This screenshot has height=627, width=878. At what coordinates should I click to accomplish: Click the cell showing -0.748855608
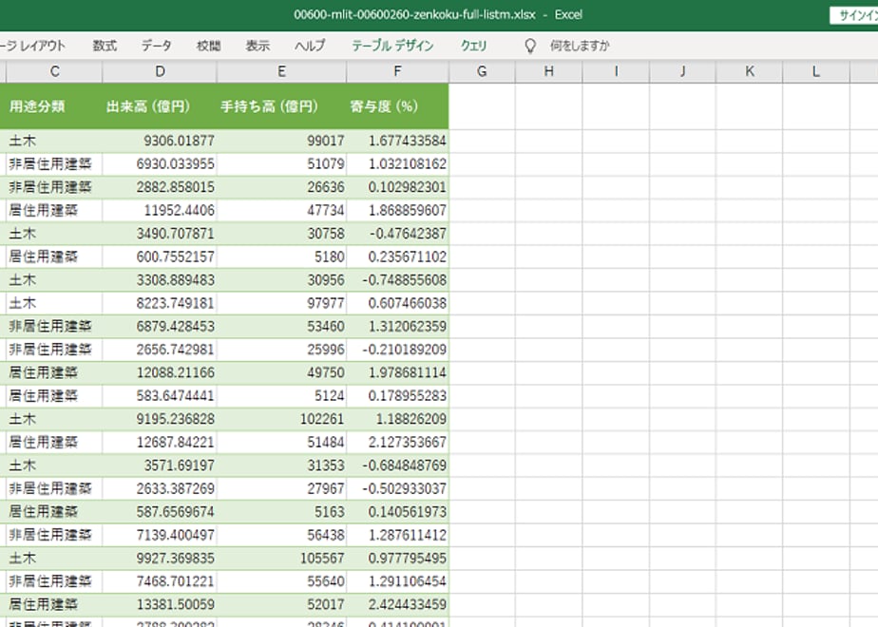[x=397, y=280]
